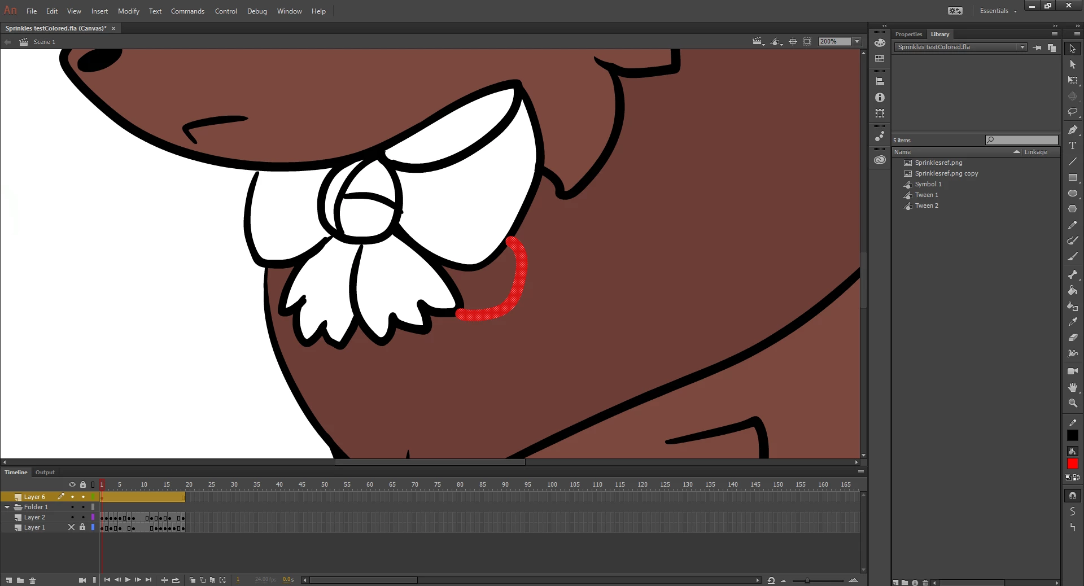Open the Control menu

click(x=226, y=11)
